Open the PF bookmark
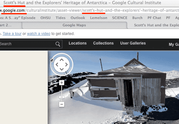The width and height of the screenshot is (179, 124). (x=168, y=18)
